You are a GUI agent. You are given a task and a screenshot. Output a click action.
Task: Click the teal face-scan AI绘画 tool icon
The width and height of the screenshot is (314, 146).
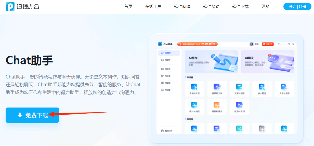pyautogui.click(x=240, y=129)
